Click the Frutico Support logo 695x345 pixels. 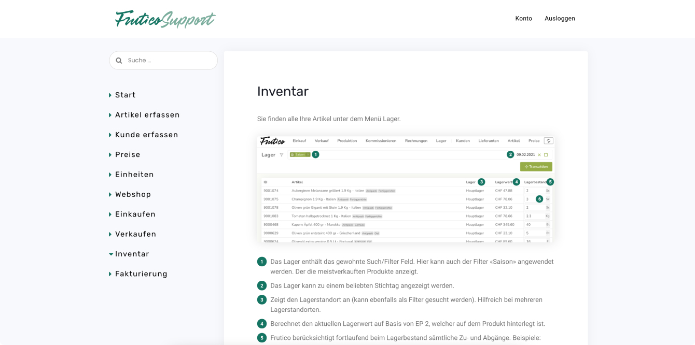[x=165, y=19]
